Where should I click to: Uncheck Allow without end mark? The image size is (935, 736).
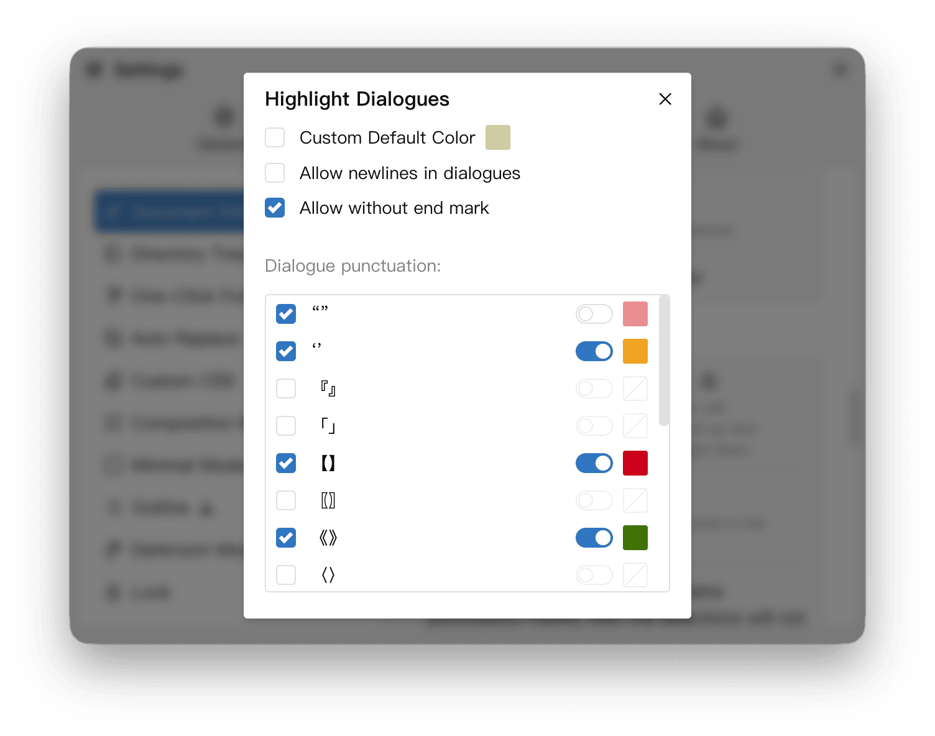[275, 208]
